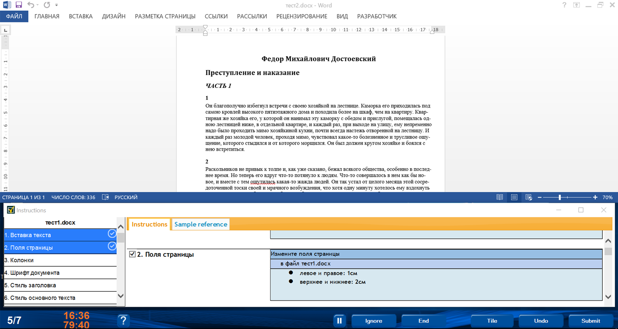Click the Undo arrow in Word title bar

point(30,5)
